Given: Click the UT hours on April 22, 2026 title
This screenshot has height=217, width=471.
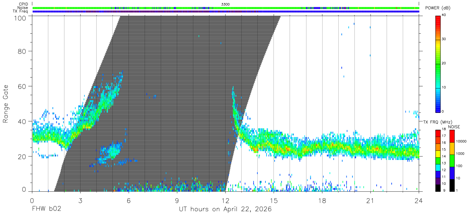Looking at the screenshot, I should coord(225,209).
